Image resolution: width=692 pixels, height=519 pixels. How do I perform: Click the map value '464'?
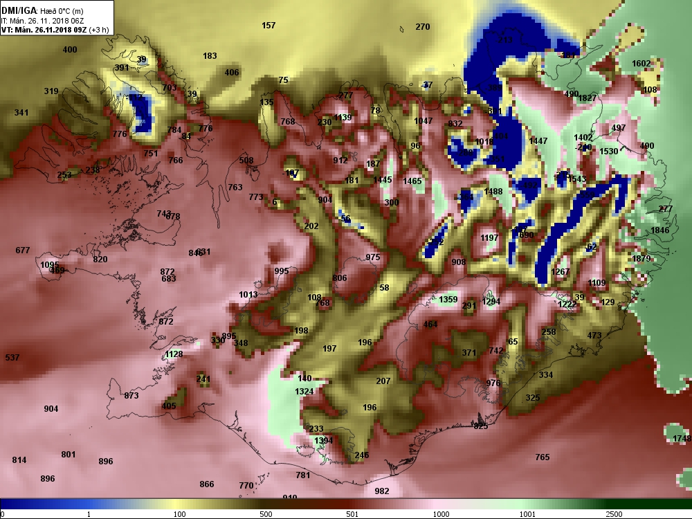[x=430, y=325]
